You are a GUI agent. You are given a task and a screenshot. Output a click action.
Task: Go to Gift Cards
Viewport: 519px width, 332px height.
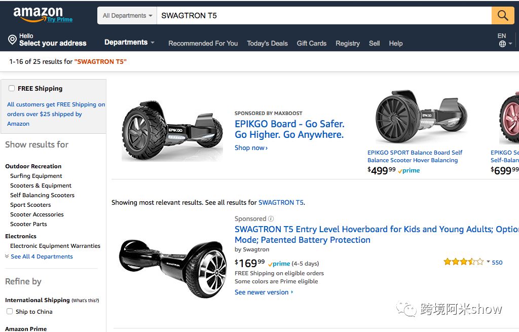(x=311, y=43)
